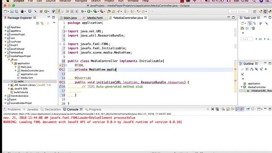Image resolution: width=272 pixels, height=153 pixels.
Task: Open the Refactor menu
Action: 65,1
